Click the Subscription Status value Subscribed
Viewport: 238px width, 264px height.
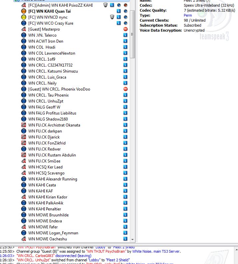click(192, 25)
